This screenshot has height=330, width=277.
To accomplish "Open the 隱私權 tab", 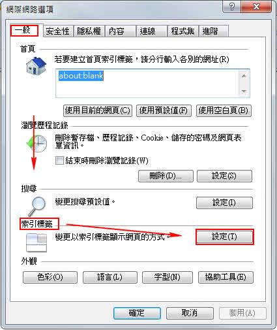I will [89, 31].
